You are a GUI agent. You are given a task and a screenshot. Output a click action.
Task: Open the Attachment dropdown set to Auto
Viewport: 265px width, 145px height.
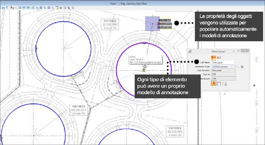click(x=224, y=79)
